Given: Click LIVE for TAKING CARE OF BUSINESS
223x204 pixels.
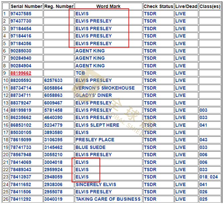Looking at the screenshot, I should click(180, 199).
